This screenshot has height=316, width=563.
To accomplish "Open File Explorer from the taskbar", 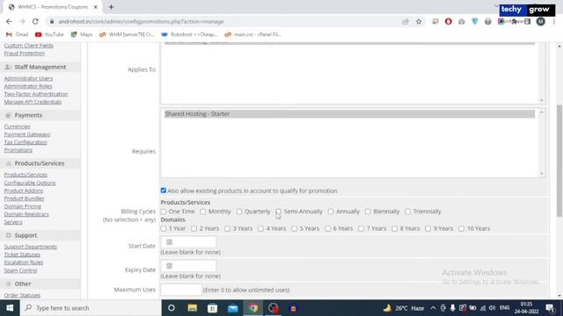I will 192,308.
